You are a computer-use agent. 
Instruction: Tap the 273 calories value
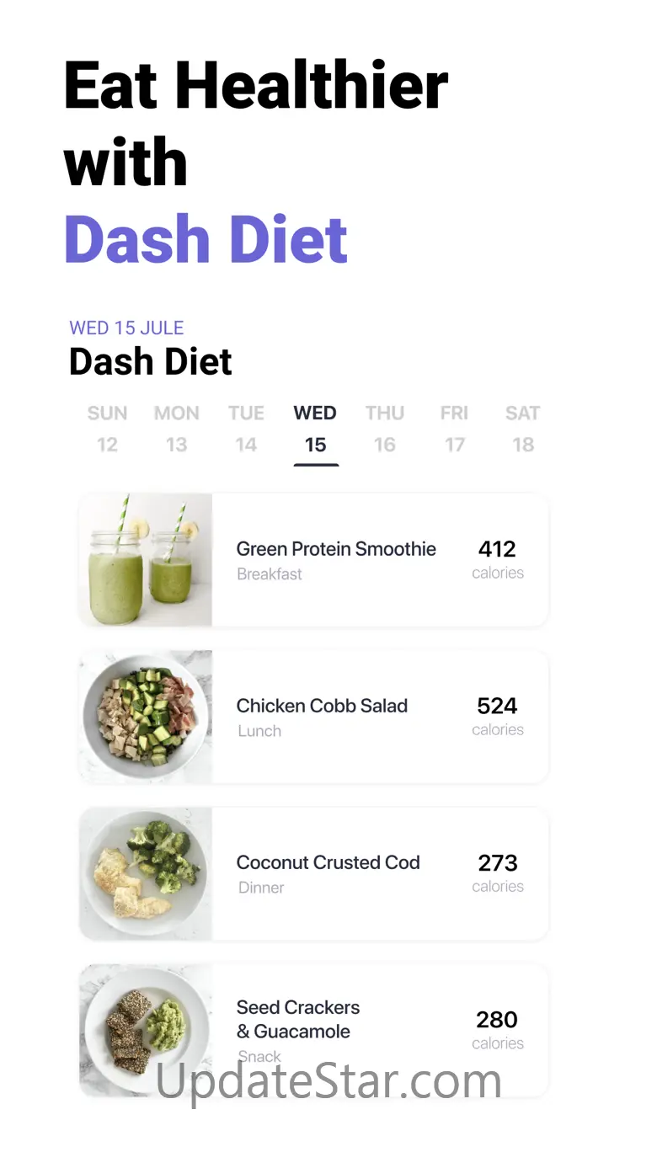pos(498,862)
